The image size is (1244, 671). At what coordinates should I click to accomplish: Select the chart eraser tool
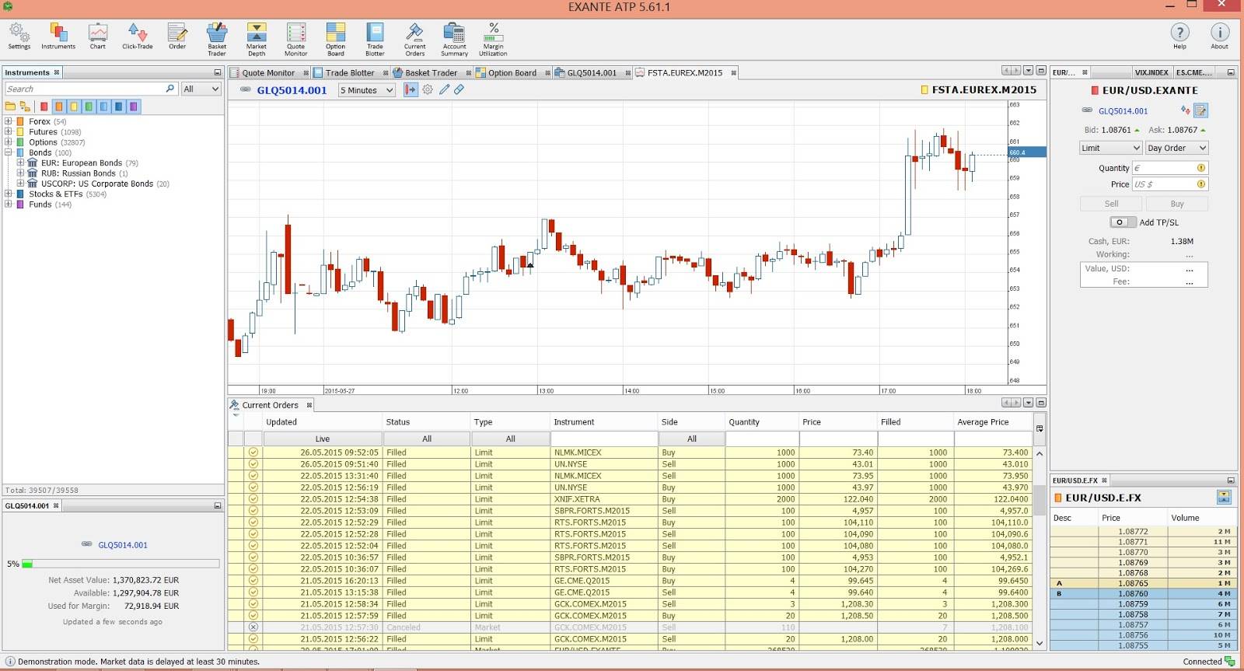point(460,90)
